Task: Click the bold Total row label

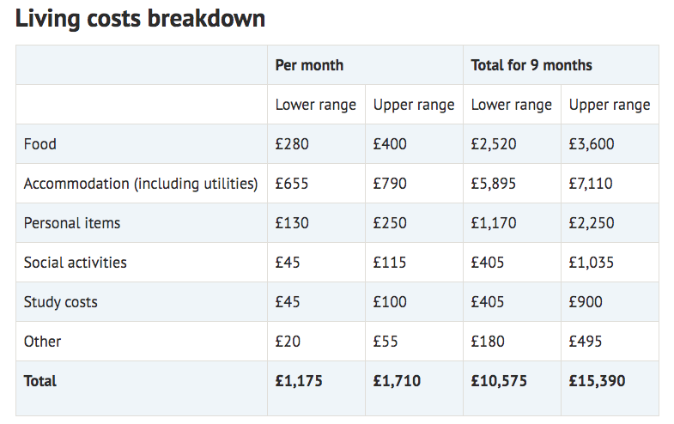Action: (40, 381)
